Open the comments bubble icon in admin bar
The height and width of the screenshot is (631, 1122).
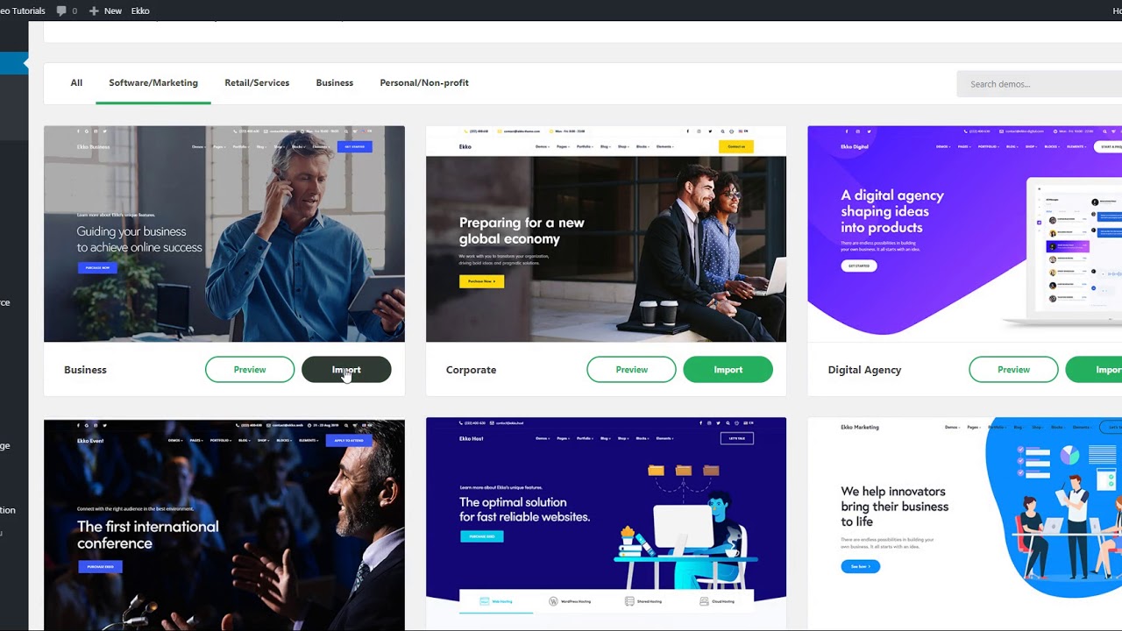(x=61, y=11)
